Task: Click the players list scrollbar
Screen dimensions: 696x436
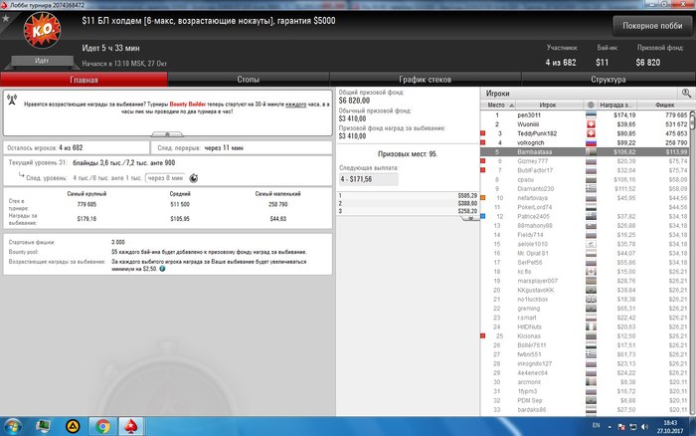Action: pos(692,262)
